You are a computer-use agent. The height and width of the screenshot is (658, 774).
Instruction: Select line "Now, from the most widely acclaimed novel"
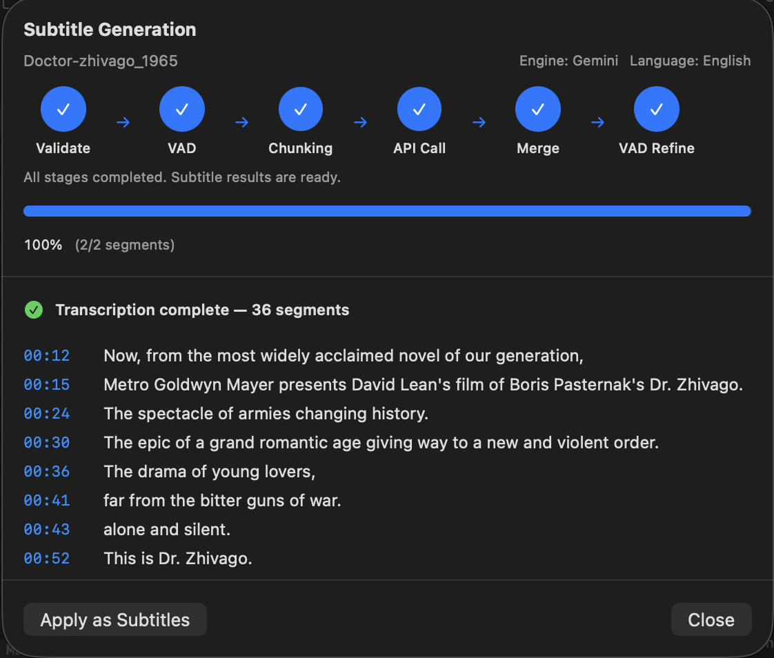(344, 355)
